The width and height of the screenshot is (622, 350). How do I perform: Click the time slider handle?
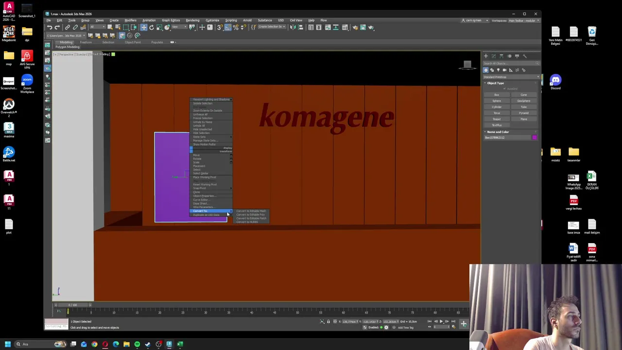[x=72, y=305]
